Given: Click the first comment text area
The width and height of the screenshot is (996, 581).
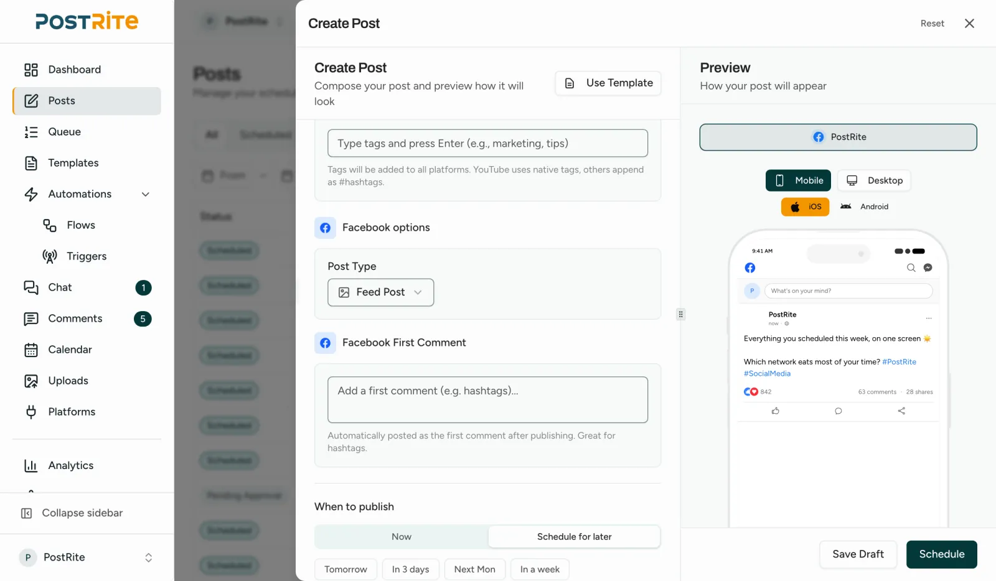Looking at the screenshot, I should [488, 400].
